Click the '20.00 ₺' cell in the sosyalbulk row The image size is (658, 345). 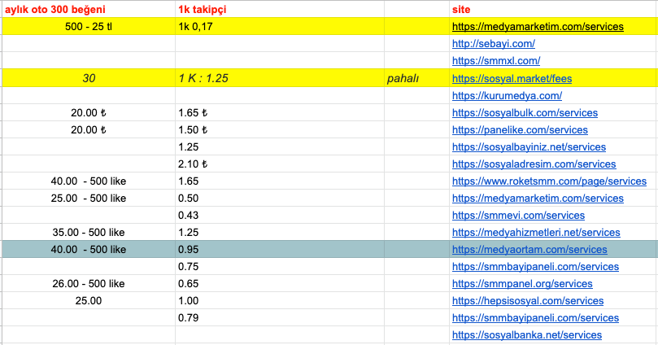pyautogui.click(x=89, y=113)
